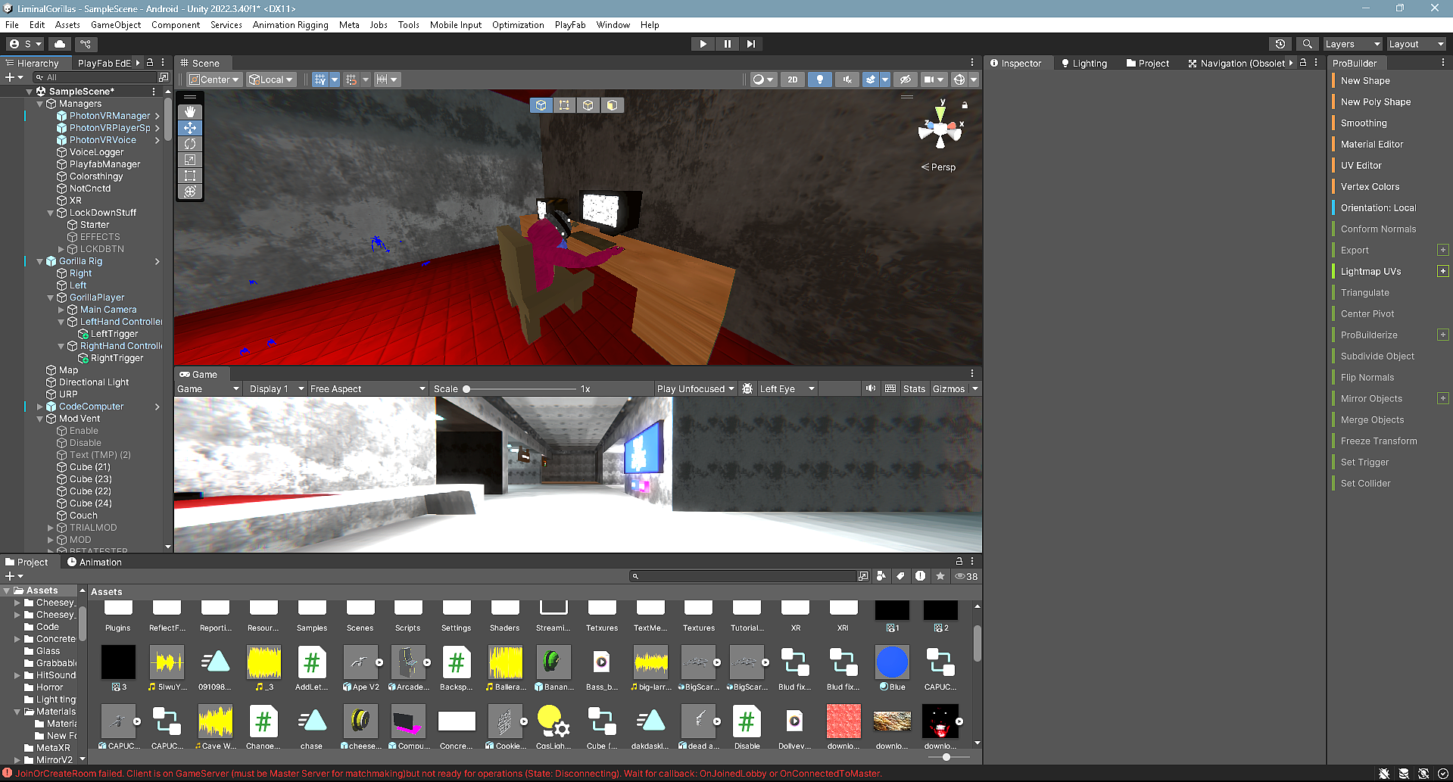Click the global search magnifier icon
This screenshot has height=782, width=1453.
click(1307, 44)
